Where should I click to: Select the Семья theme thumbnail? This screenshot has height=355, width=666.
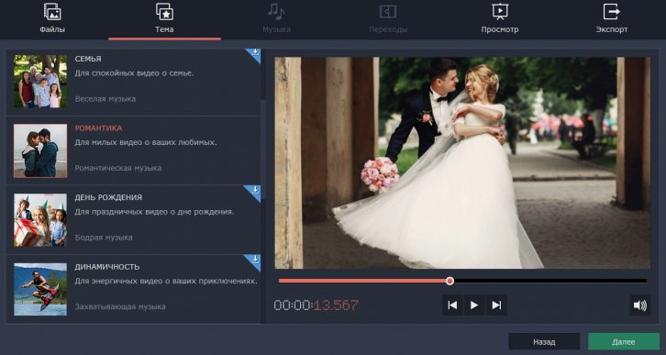click(40, 81)
